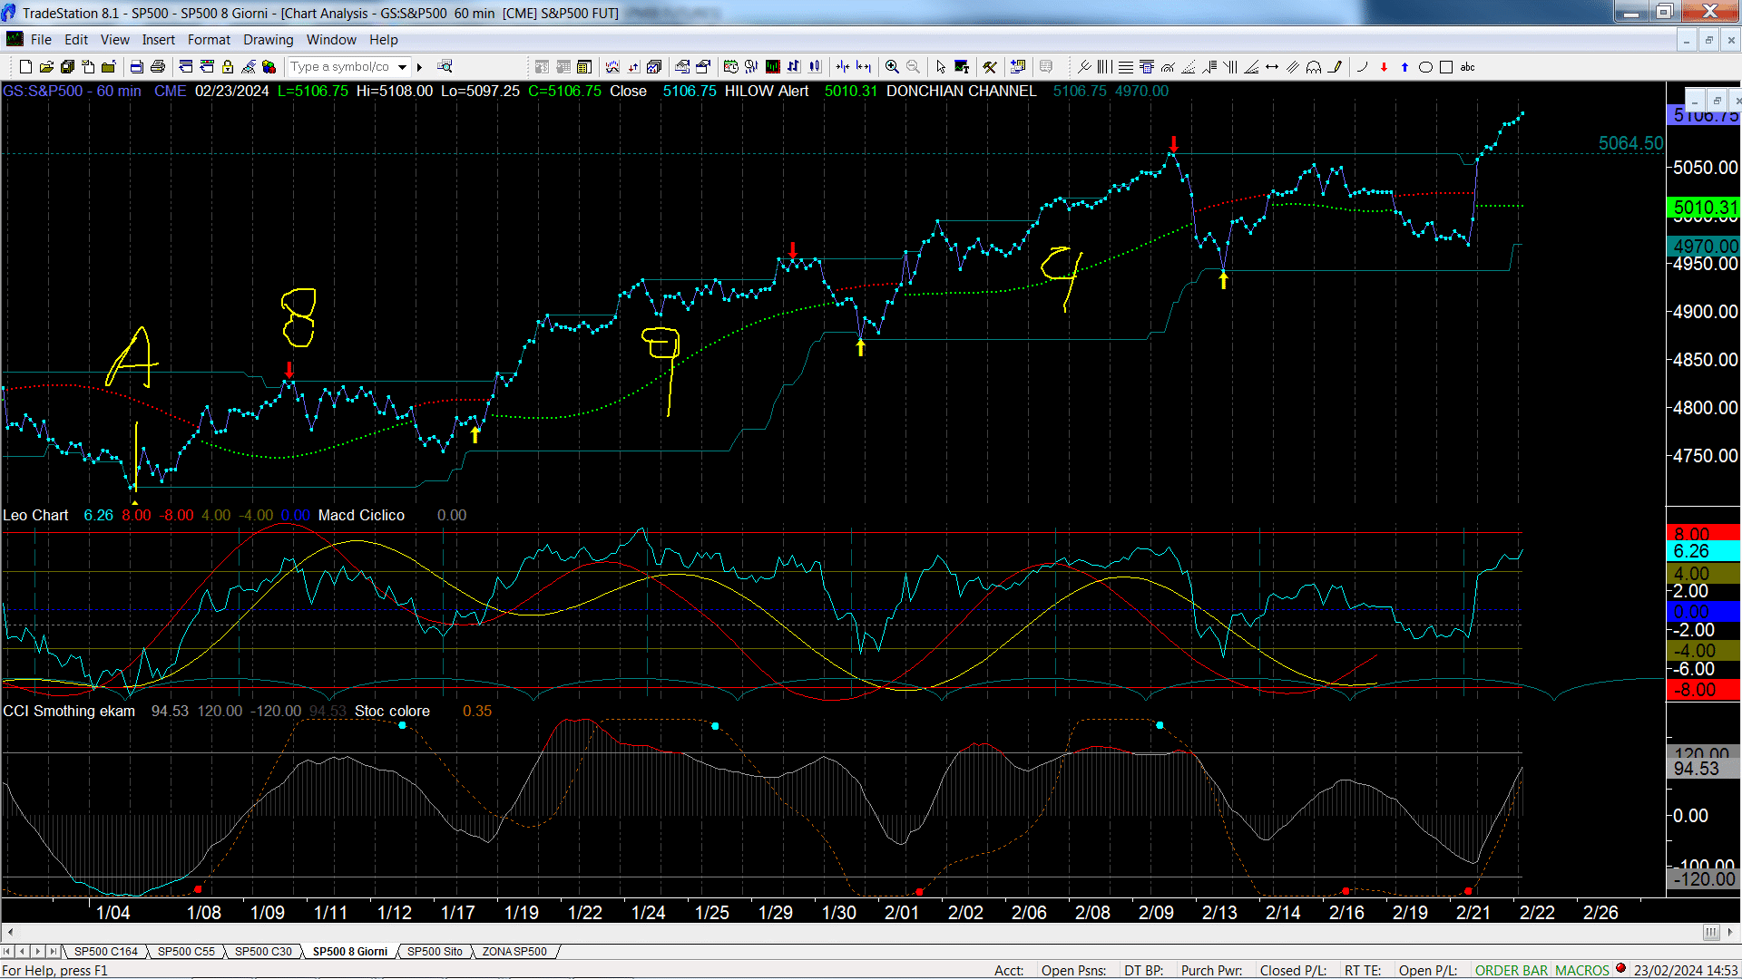The height and width of the screenshot is (979, 1742).
Task: Select the trendline pencil tool
Action: point(1335,67)
